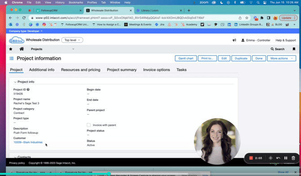The image size is (301, 176).
Task: Open the More actions dropdown
Action: (x=281, y=58)
